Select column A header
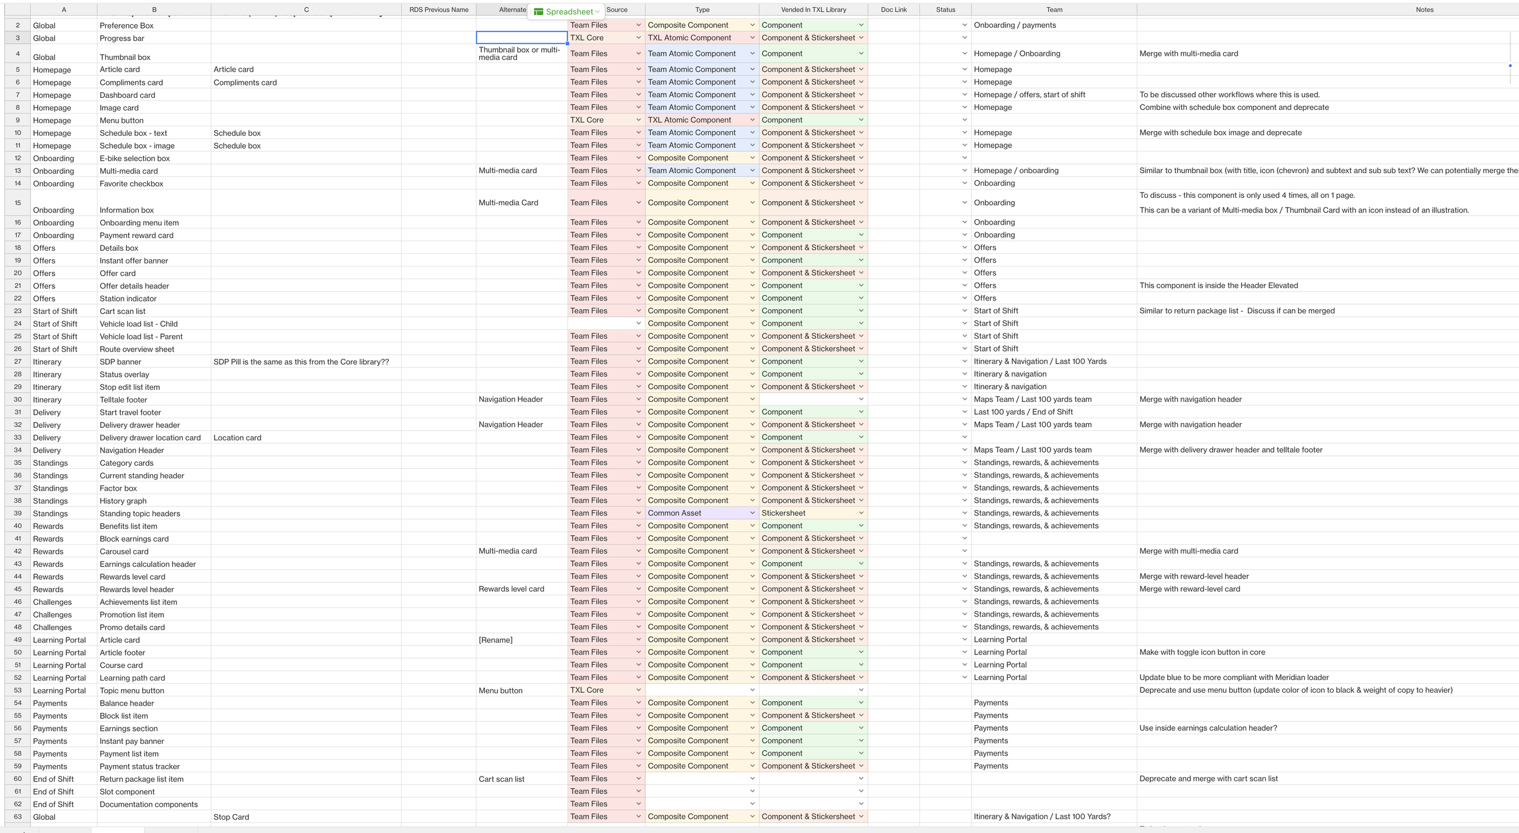This screenshot has height=833, width=1519. point(64,10)
